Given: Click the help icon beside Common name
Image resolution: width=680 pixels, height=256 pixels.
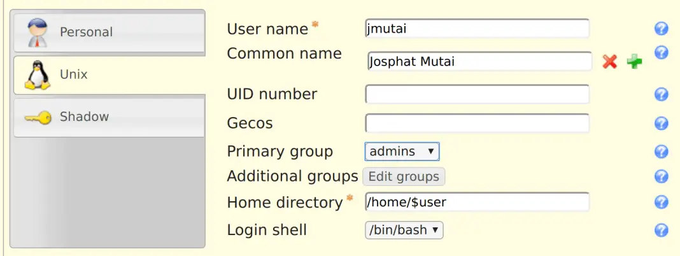Looking at the screenshot, I should point(661,53).
